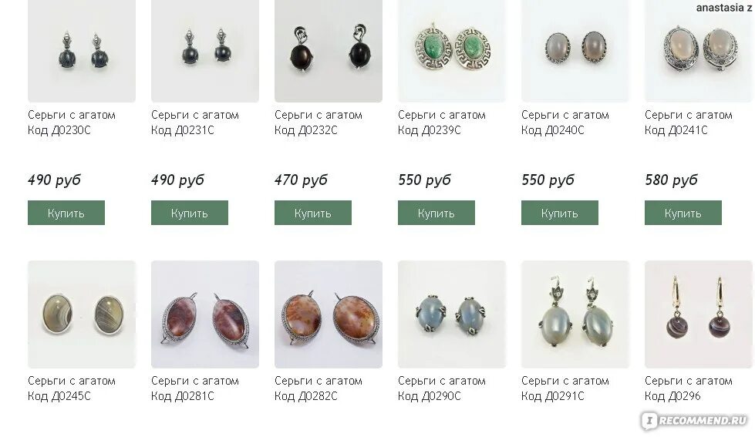
Task: Click Купить for earrings Д0231С
Action: [190, 213]
